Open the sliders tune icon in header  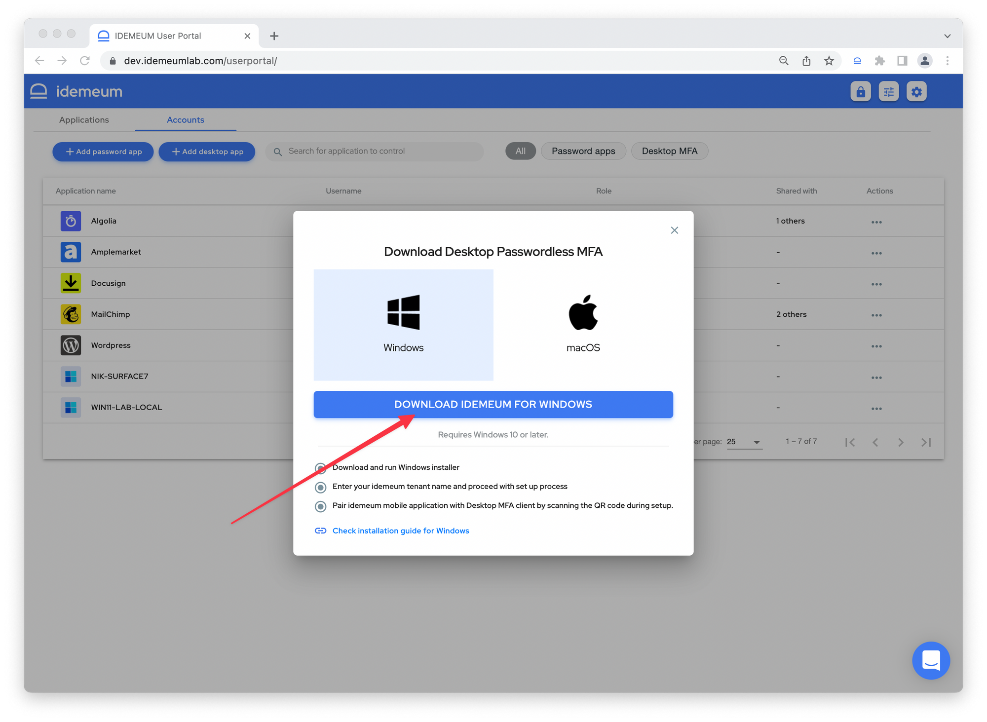(888, 92)
